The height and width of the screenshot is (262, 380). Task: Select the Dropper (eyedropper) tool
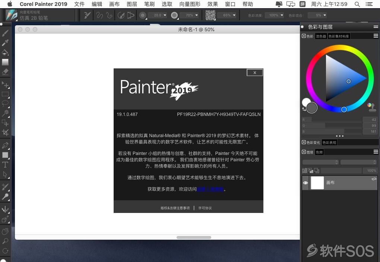[x=5, y=42]
